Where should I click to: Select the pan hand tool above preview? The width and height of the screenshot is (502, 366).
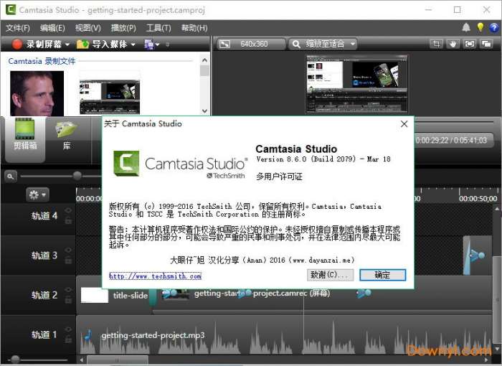[x=453, y=44]
